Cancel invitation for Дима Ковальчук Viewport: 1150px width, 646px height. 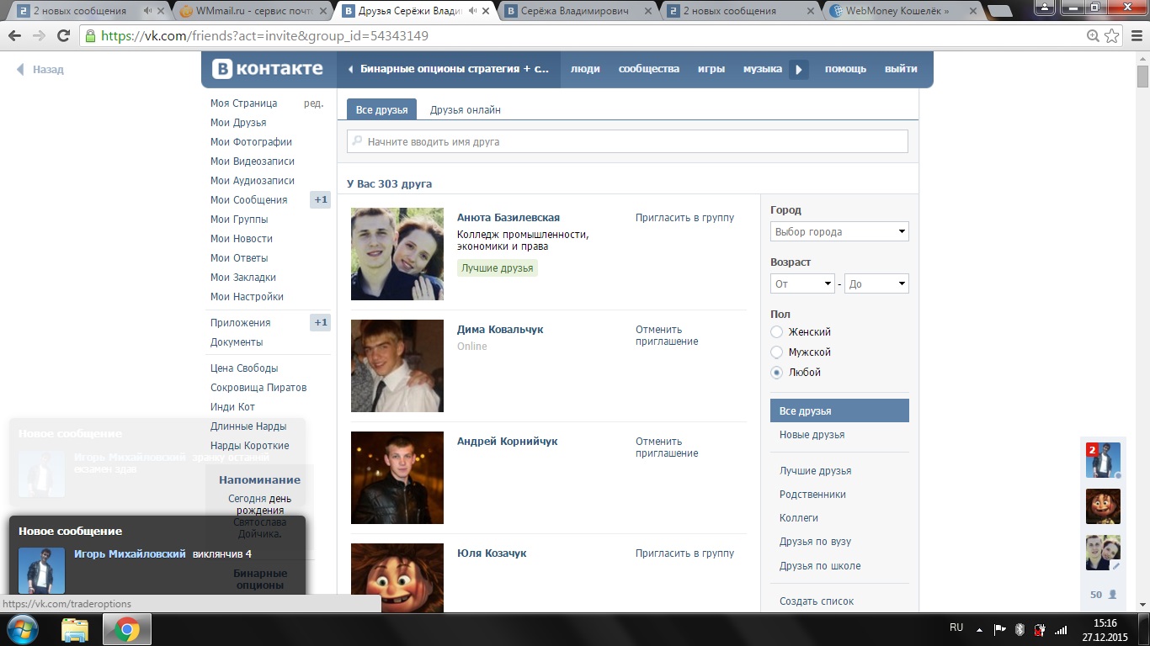click(x=667, y=336)
